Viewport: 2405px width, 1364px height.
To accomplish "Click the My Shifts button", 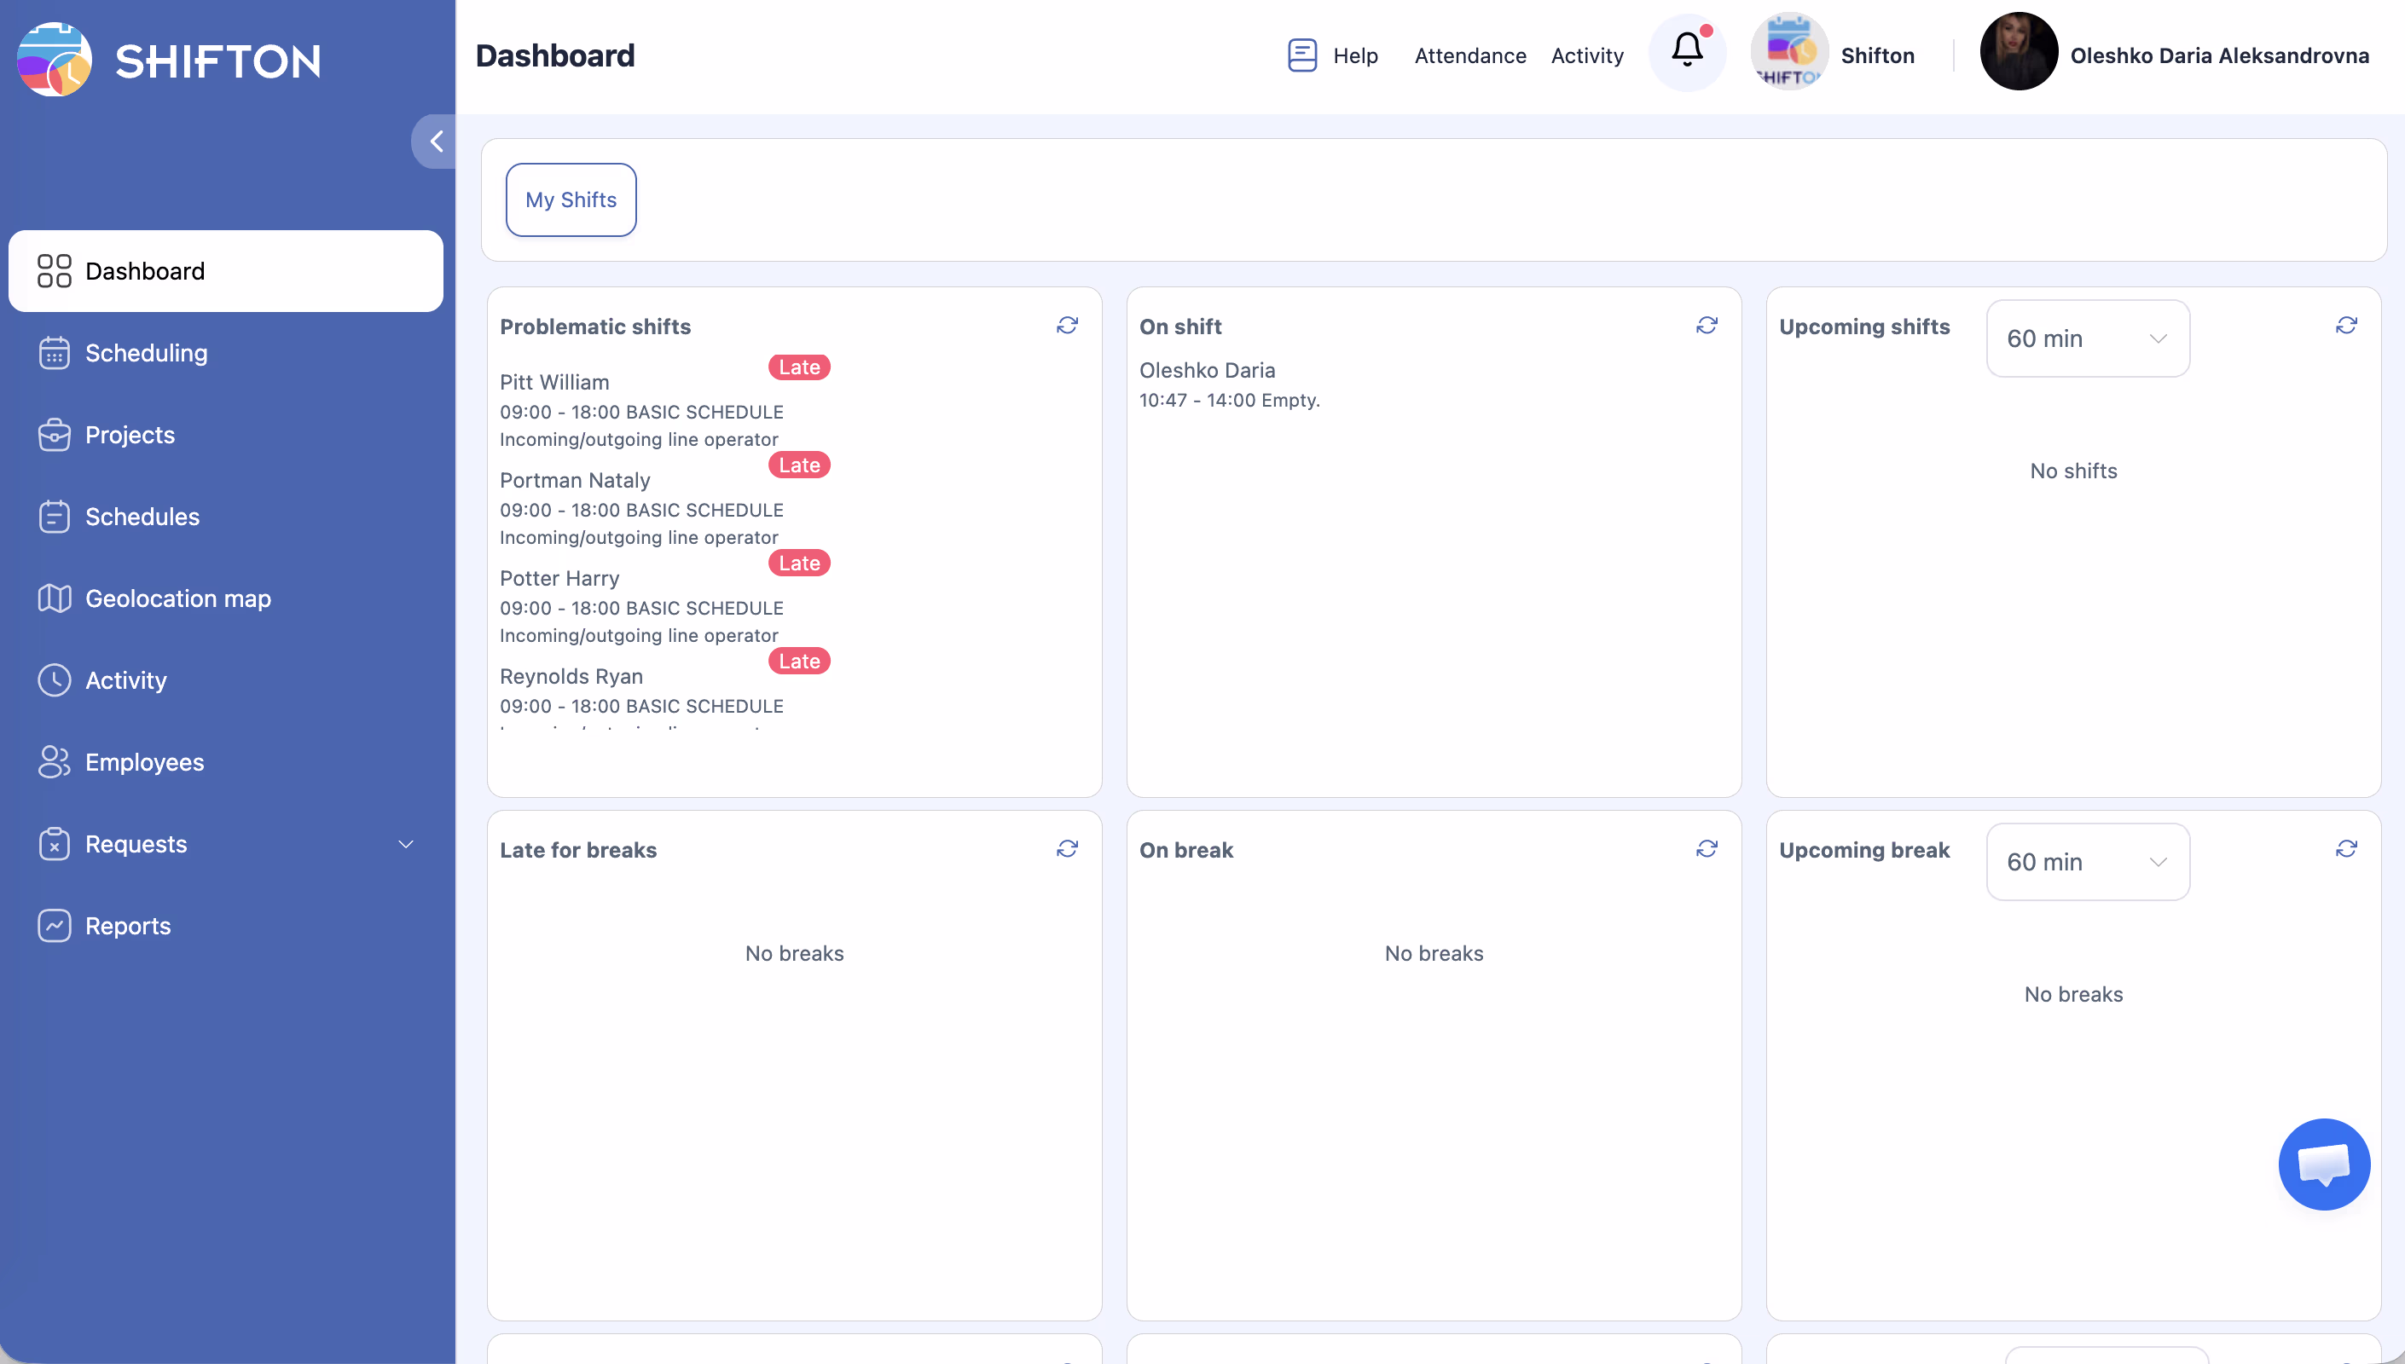I will coord(571,199).
